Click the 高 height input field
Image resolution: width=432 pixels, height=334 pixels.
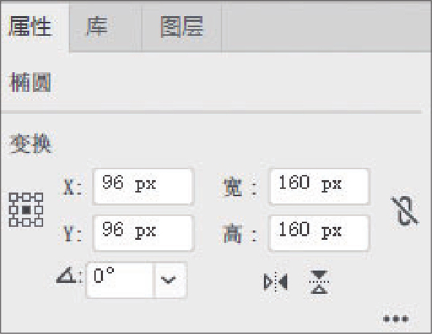[319, 233]
